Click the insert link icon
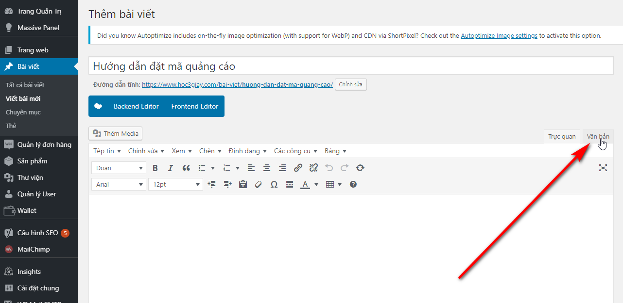The width and height of the screenshot is (623, 303). pos(298,168)
